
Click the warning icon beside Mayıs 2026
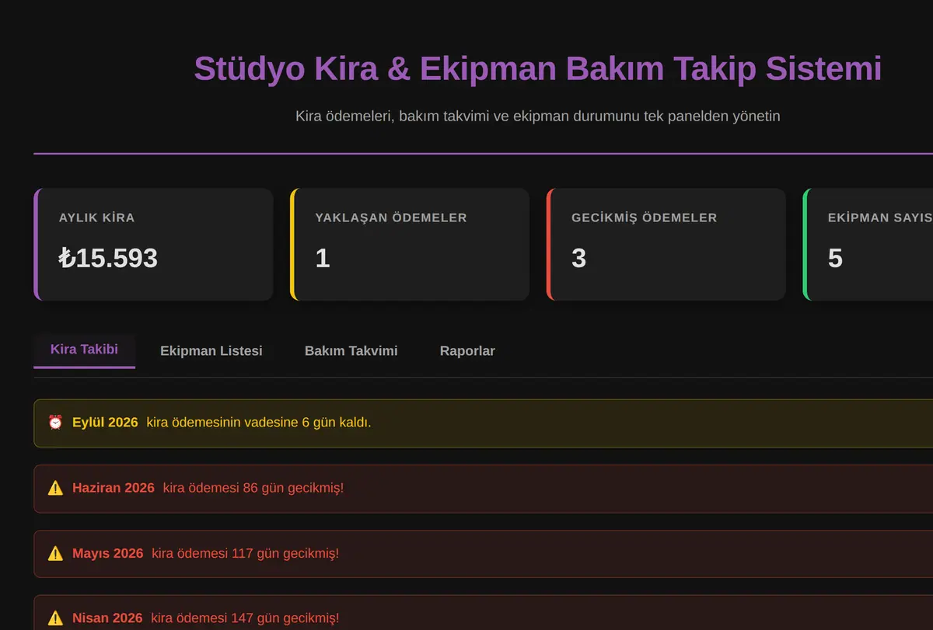[x=55, y=553]
